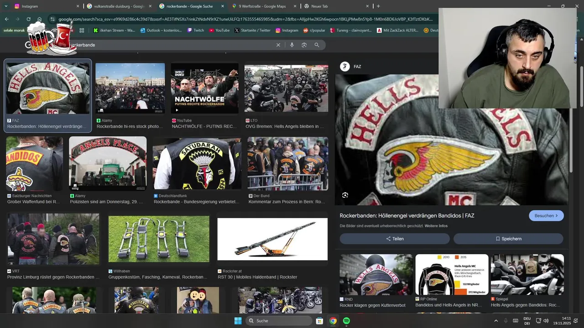Open the Rockerbanden Höllenengel FAZ title link
Image resolution: width=584 pixels, height=328 pixels.
pyautogui.click(x=407, y=215)
